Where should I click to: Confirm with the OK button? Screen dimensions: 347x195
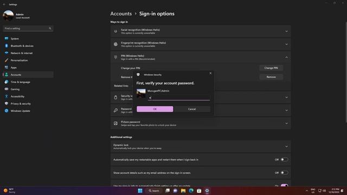pyautogui.click(x=155, y=109)
